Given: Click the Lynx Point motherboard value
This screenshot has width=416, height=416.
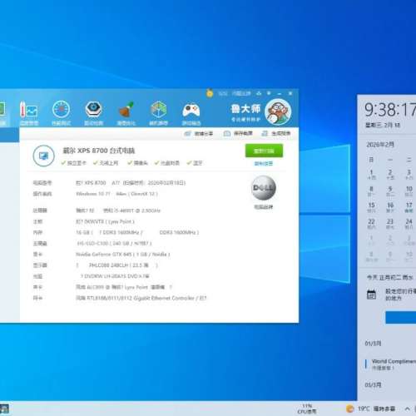Looking at the screenshot, I should (105, 221).
